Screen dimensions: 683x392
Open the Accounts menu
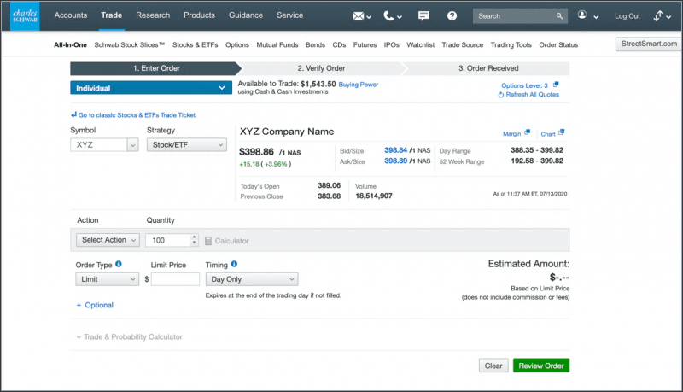[x=71, y=15]
